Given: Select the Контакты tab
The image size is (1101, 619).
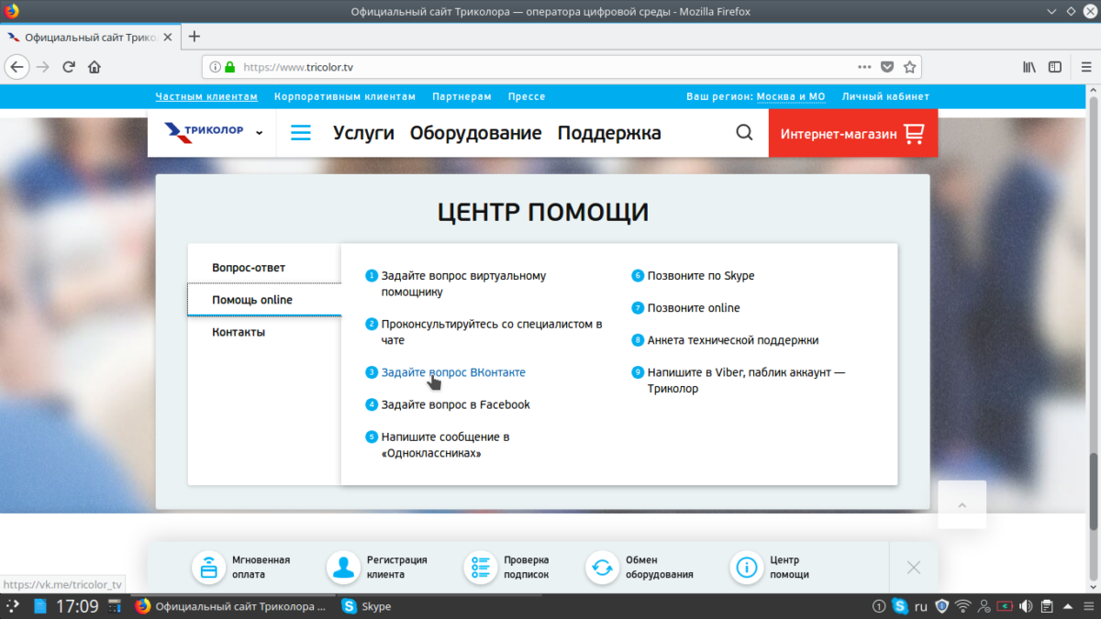Looking at the screenshot, I should pyautogui.click(x=239, y=332).
